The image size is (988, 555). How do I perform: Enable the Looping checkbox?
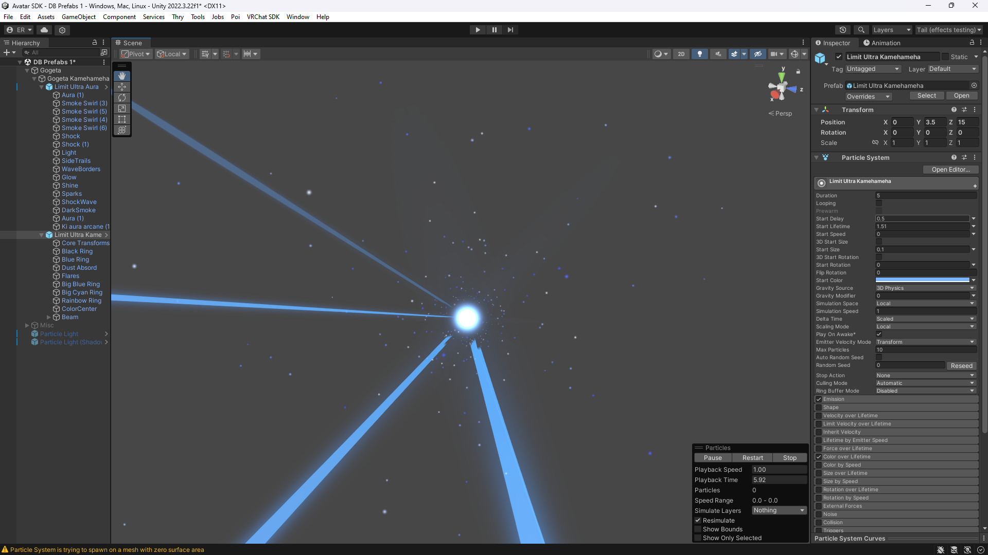coord(879,203)
